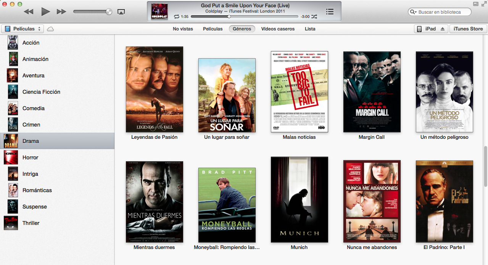The height and width of the screenshot is (265, 488).
Task: Select the Horror genre in sidebar
Action: 31,157
